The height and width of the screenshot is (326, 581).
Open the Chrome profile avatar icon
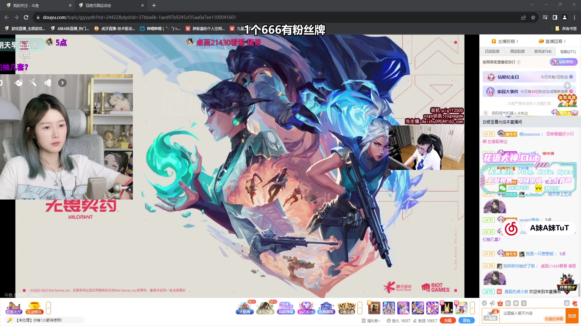[x=565, y=18]
